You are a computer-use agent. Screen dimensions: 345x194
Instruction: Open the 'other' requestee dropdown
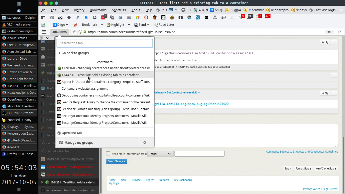point(160,154)
